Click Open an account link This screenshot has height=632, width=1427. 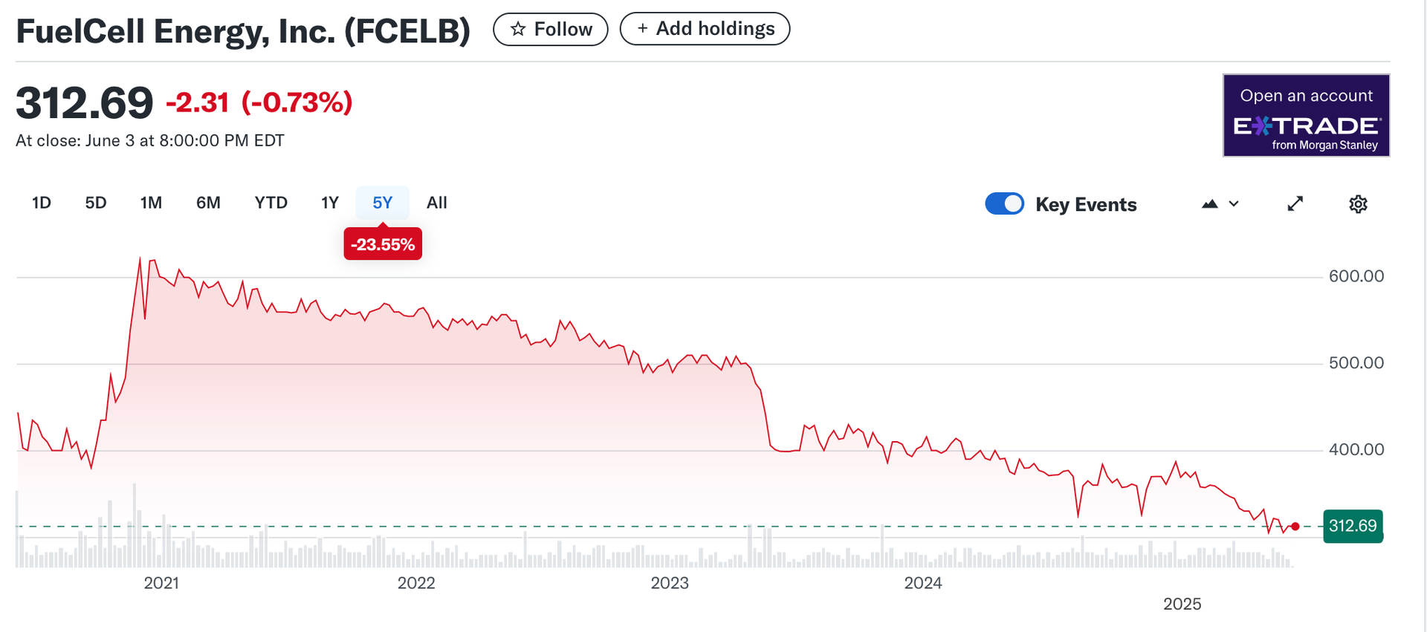(x=1306, y=96)
